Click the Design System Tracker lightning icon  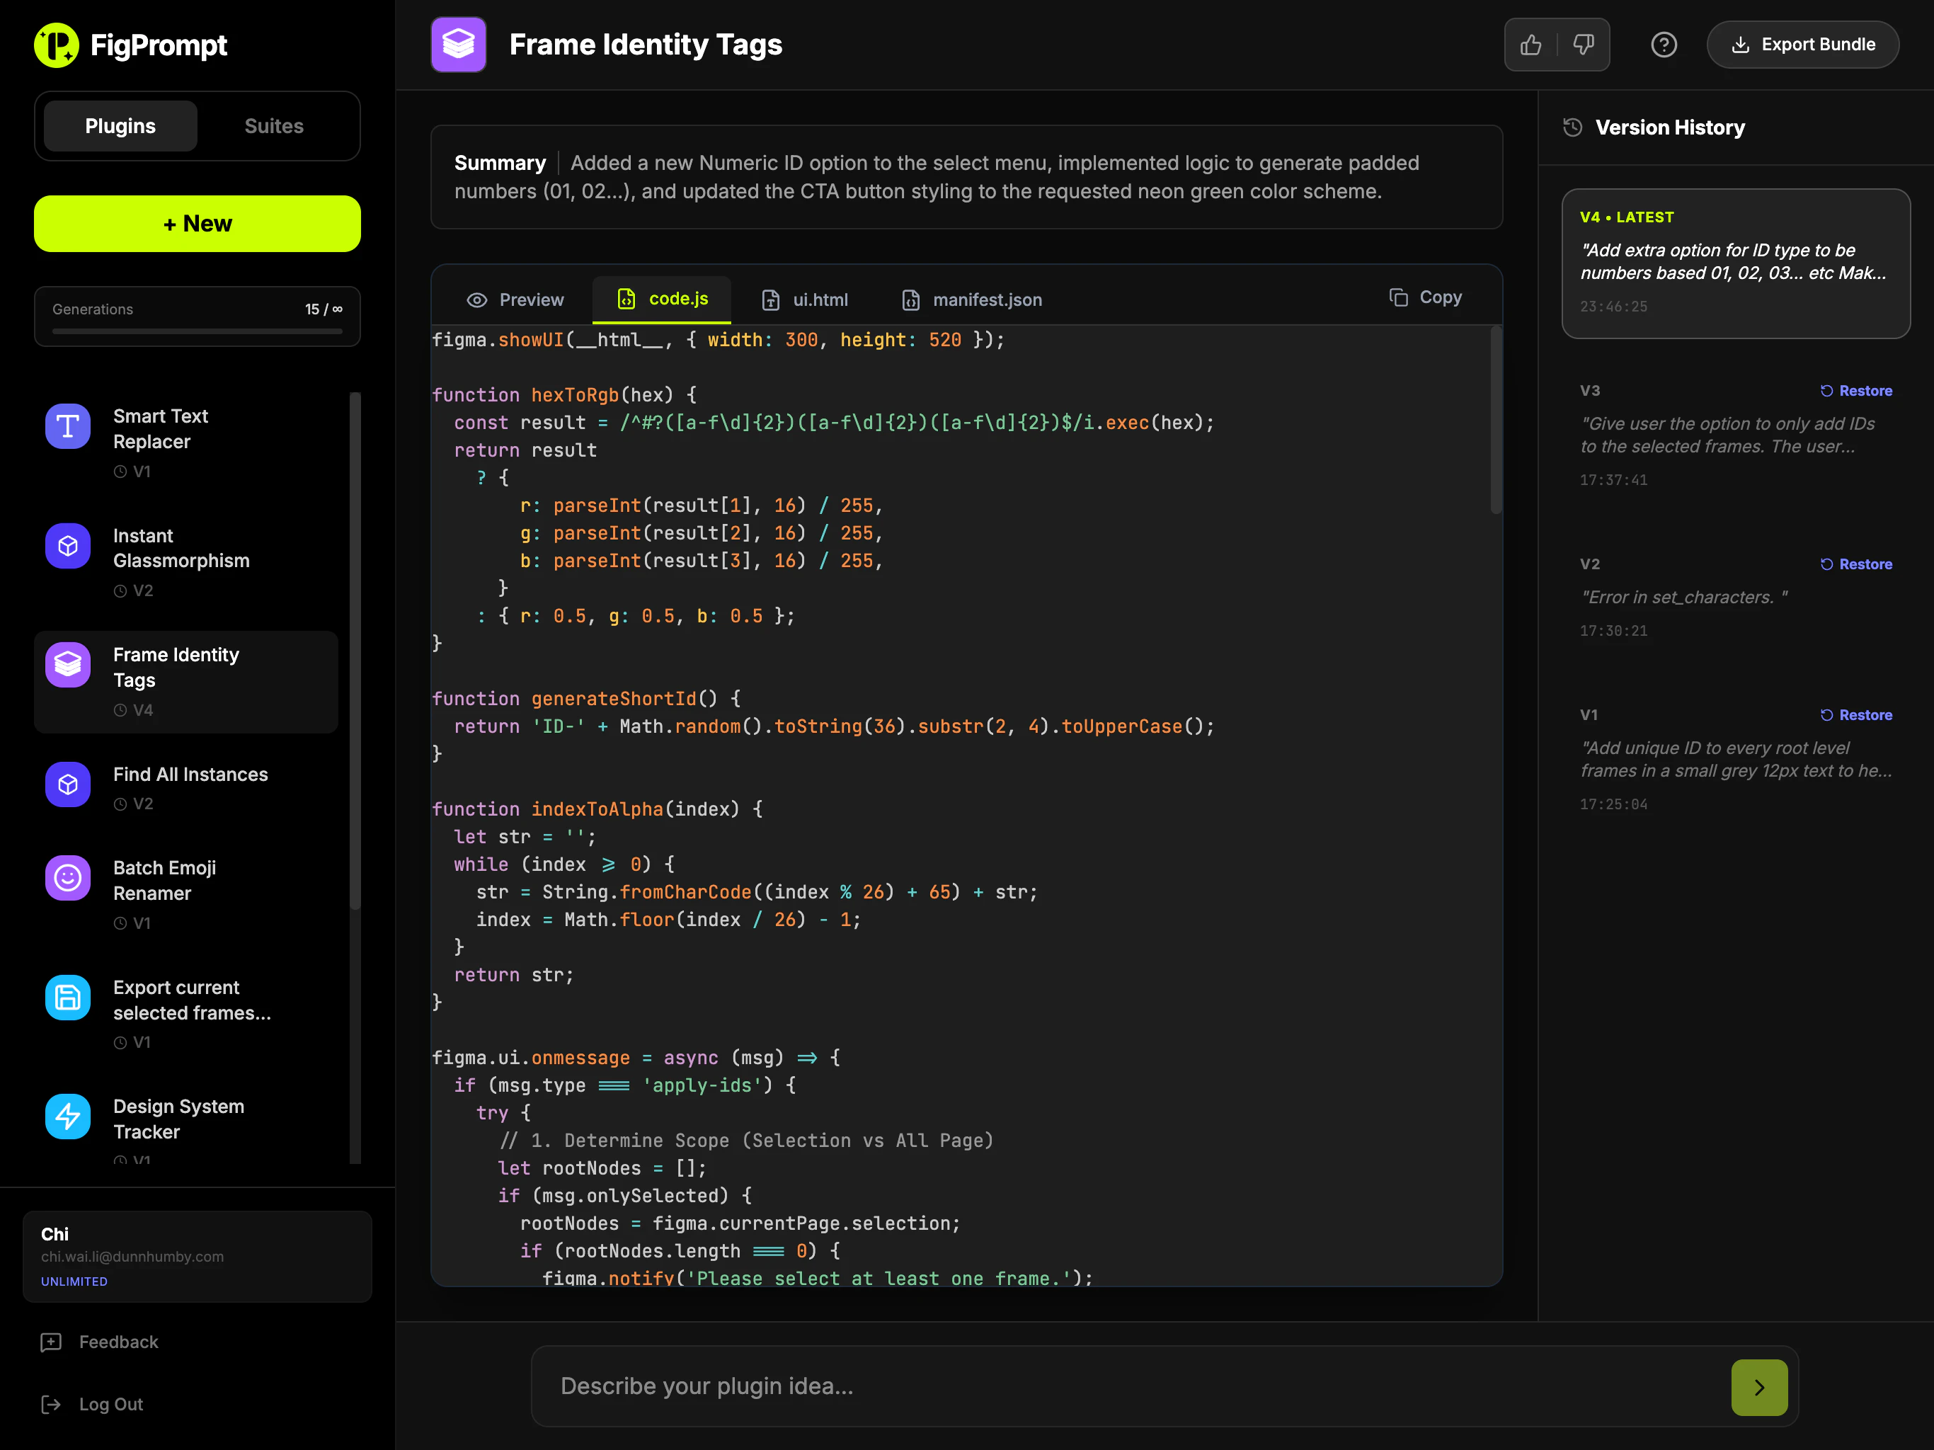[x=68, y=1117]
